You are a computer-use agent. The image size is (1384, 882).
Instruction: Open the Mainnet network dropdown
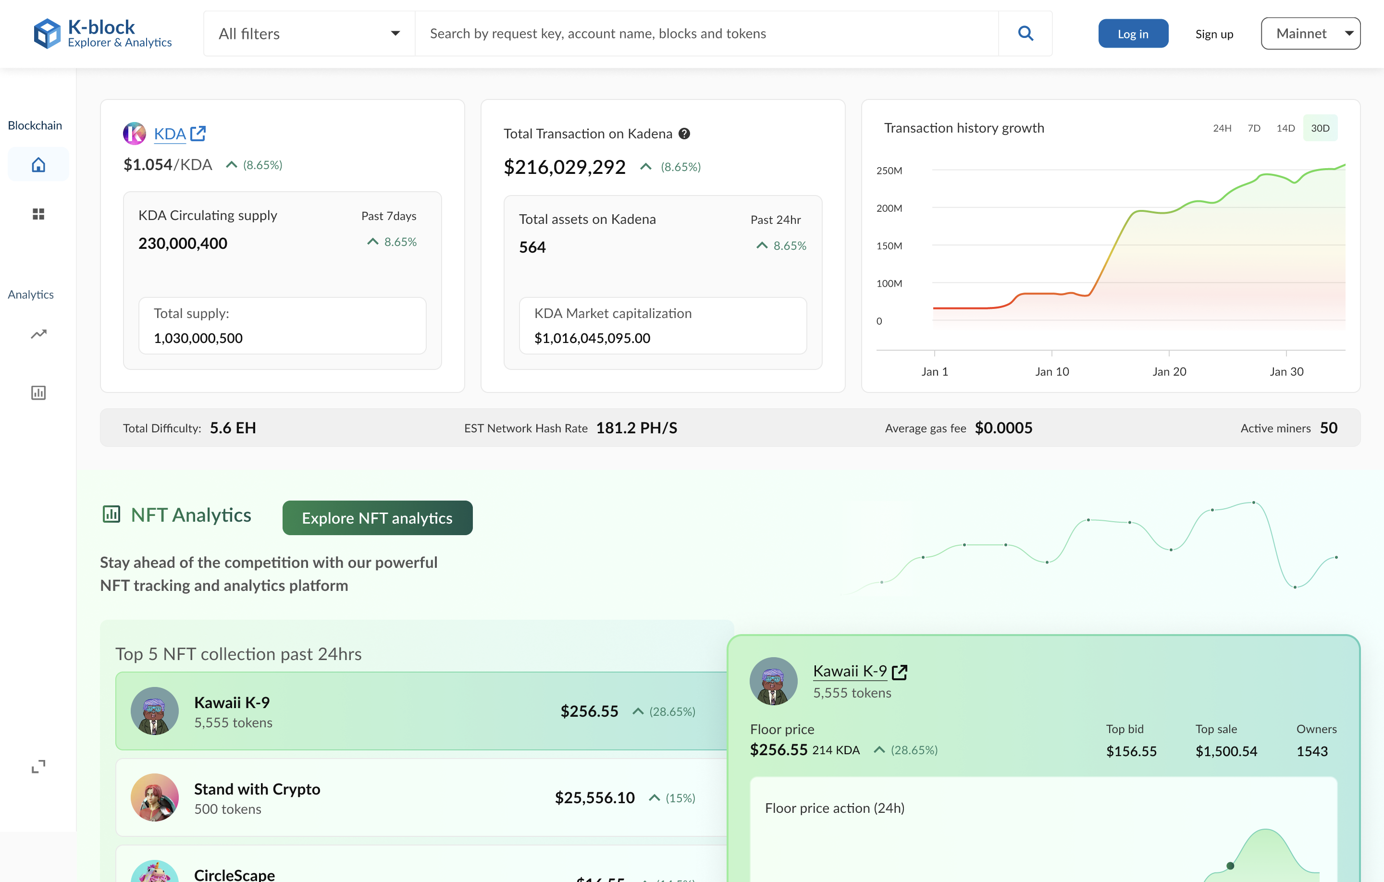pyautogui.click(x=1310, y=33)
